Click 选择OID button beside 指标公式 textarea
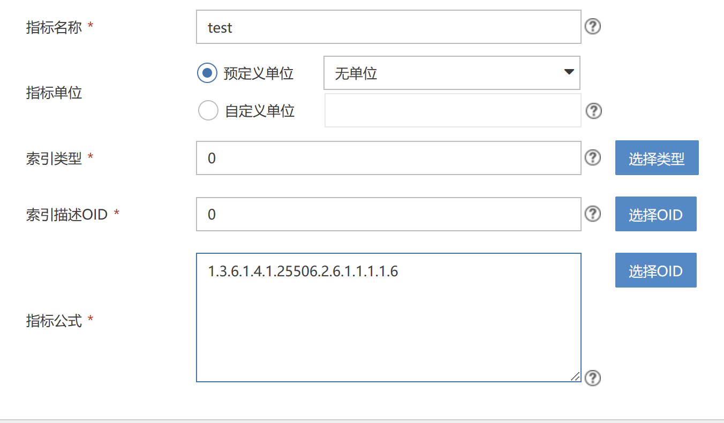 coord(655,270)
